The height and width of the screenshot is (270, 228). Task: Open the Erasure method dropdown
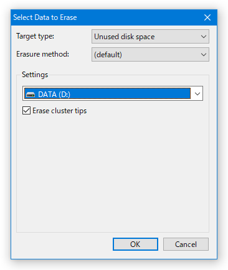pyautogui.click(x=150, y=55)
